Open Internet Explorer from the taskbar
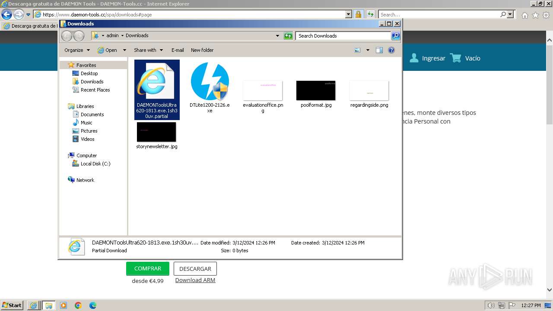 click(33, 305)
